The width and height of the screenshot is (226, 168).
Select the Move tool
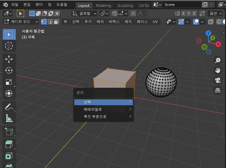tap(9, 59)
